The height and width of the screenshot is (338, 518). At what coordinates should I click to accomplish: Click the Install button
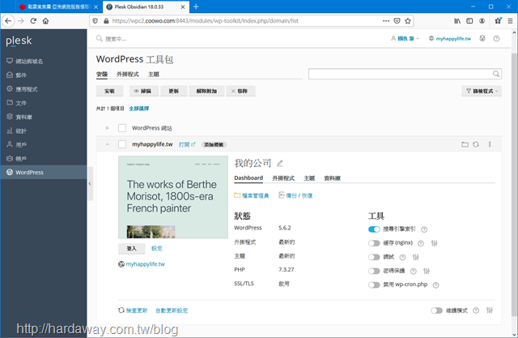(x=110, y=91)
